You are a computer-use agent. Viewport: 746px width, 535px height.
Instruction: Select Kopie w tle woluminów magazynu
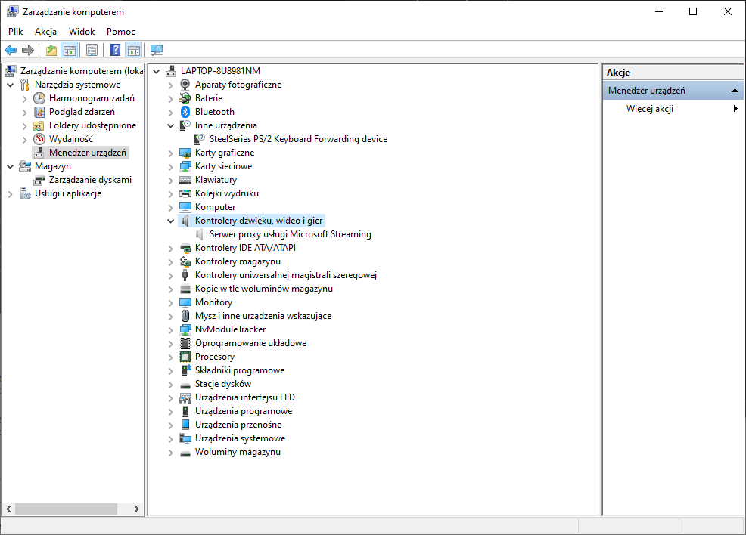coord(263,289)
